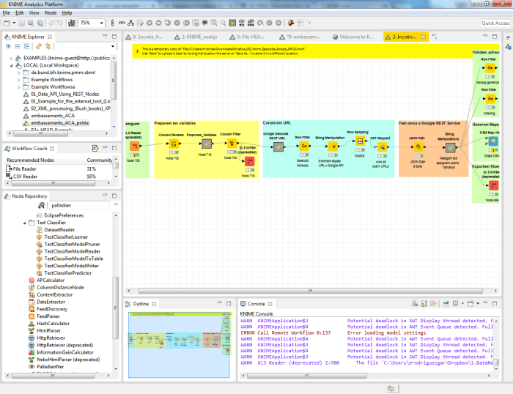Click the Column Rename node icon
This screenshot has height=394, width=513.
174,144
